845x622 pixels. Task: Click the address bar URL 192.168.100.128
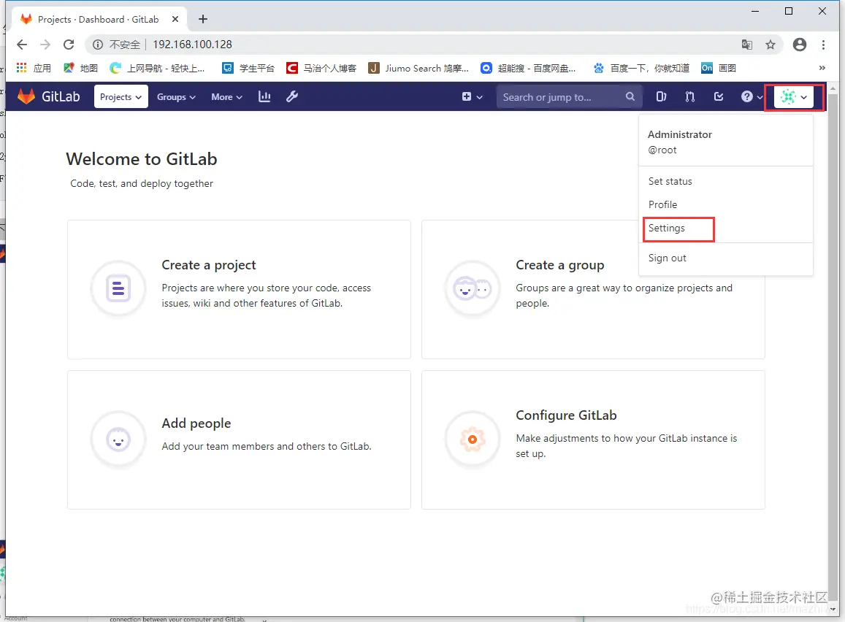192,45
